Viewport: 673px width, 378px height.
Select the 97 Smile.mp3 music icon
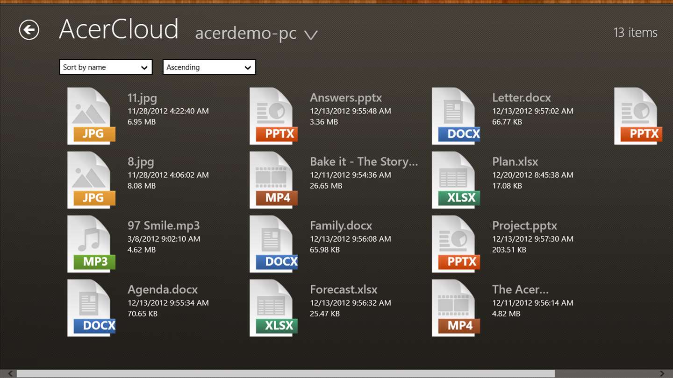[x=91, y=243]
